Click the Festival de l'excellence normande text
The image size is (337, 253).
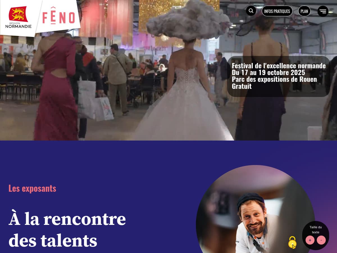[279, 66]
